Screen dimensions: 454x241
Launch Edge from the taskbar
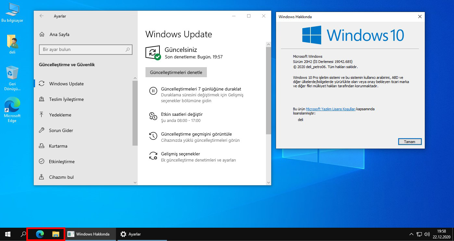40,234
